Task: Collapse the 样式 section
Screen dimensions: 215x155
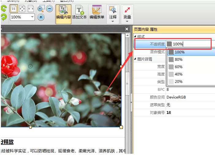Action: pos(135,36)
